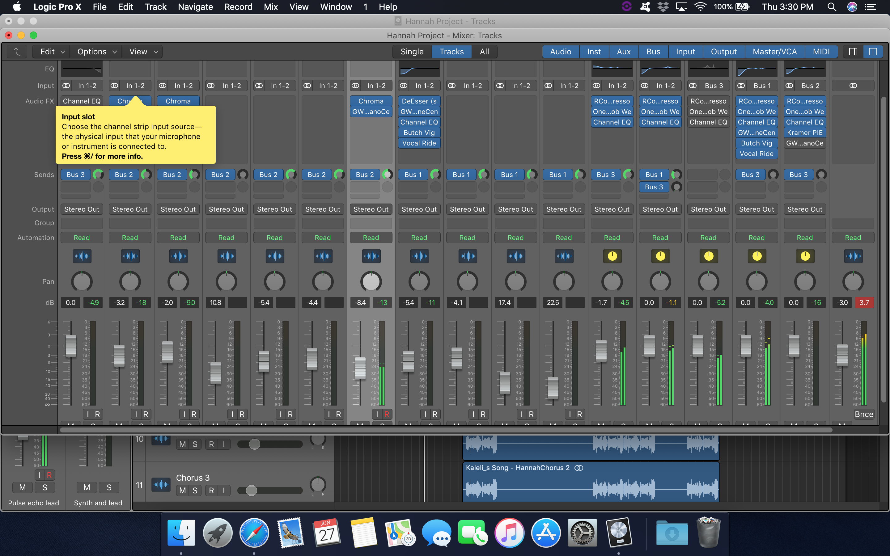Click yellow bus knob icon on Bus 3 strip

coord(708,256)
